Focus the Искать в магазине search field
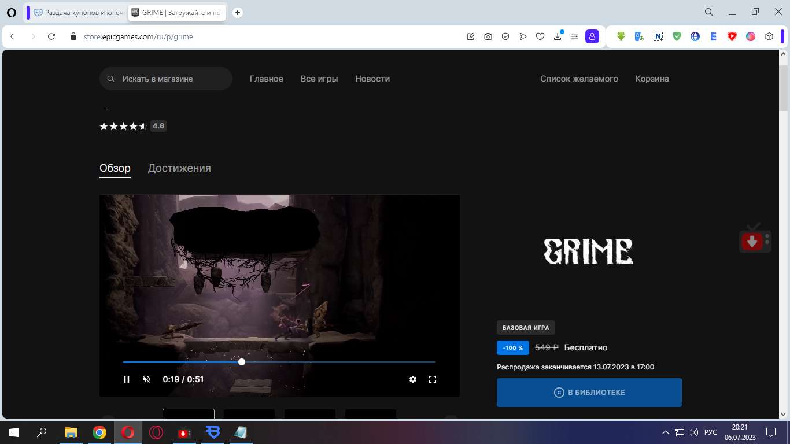Screen dimensions: 790x444 [166, 79]
